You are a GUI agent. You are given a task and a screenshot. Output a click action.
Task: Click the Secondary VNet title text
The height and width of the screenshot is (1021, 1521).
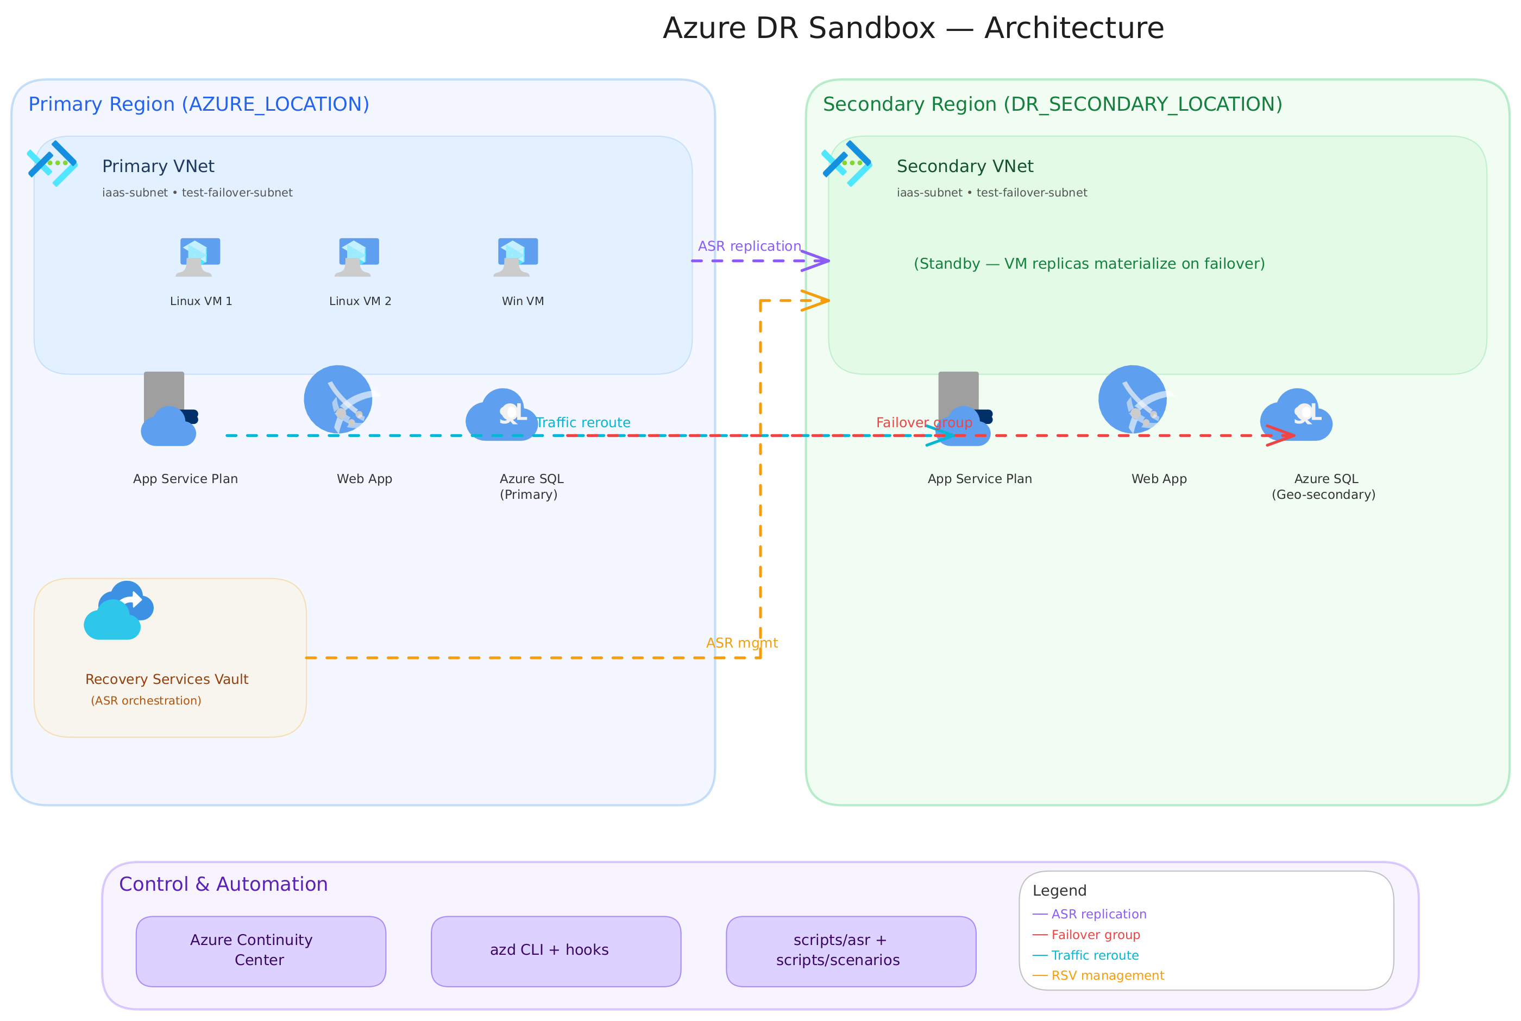pyautogui.click(x=965, y=167)
